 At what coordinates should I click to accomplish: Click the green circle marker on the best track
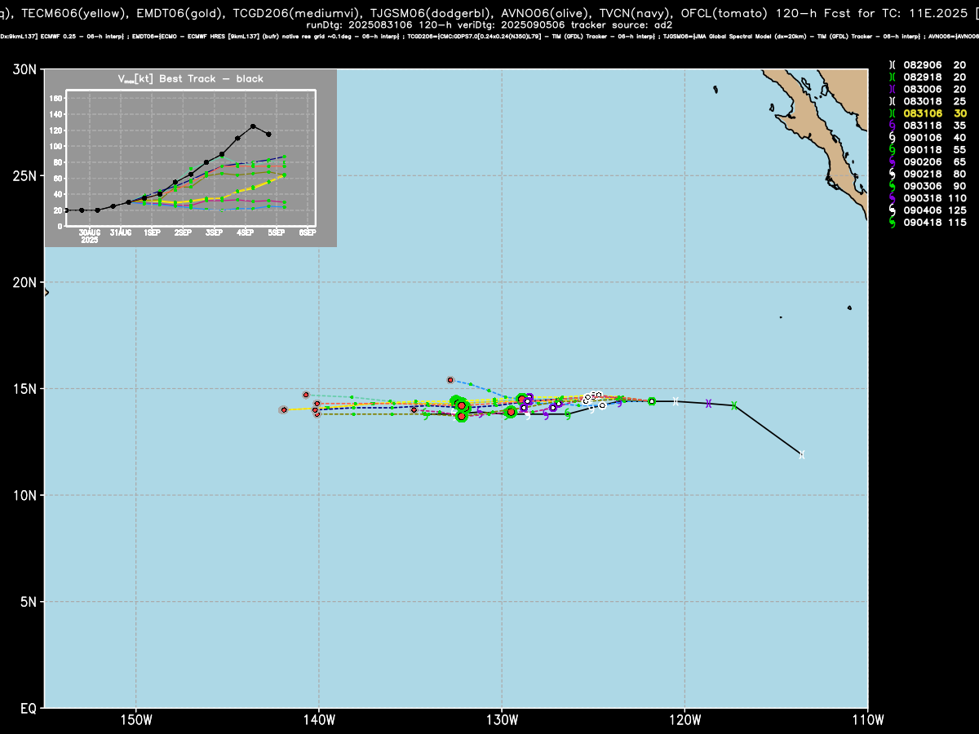coord(652,401)
